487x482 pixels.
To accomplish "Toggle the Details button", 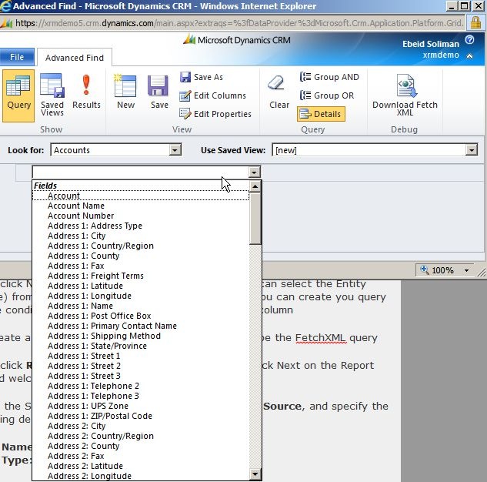I will tap(321, 114).
